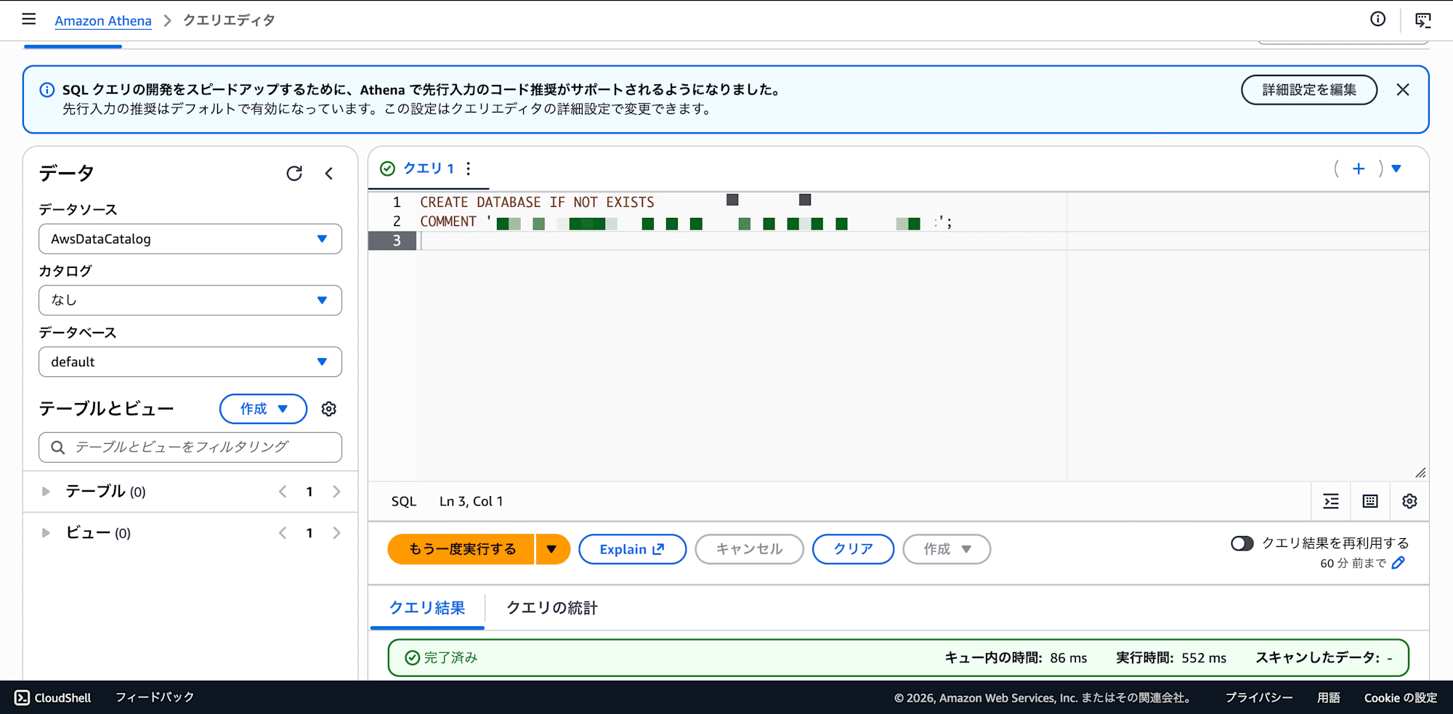1453x714 pixels.
Task: Format the SQL query icon
Action: (1331, 501)
